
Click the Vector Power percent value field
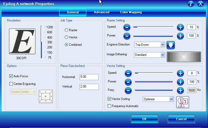click(x=192, y=82)
